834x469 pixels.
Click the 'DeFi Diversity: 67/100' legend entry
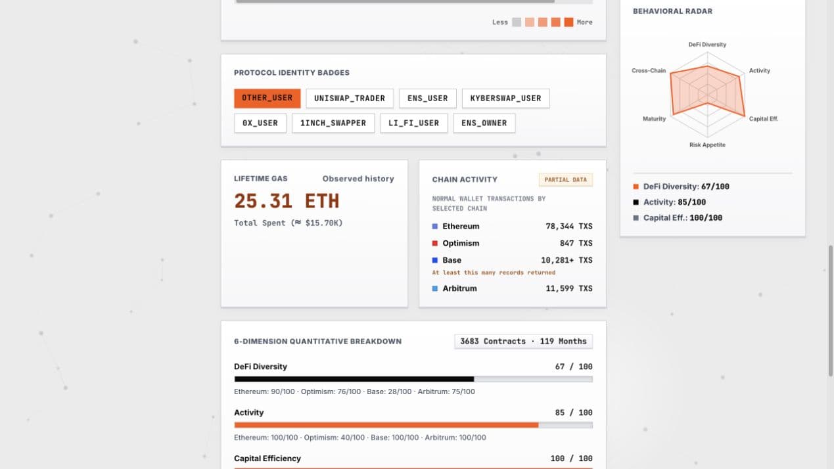point(681,187)
